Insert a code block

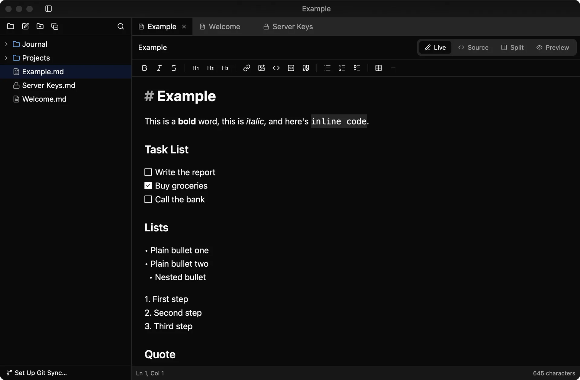click(x=291, y=68)
